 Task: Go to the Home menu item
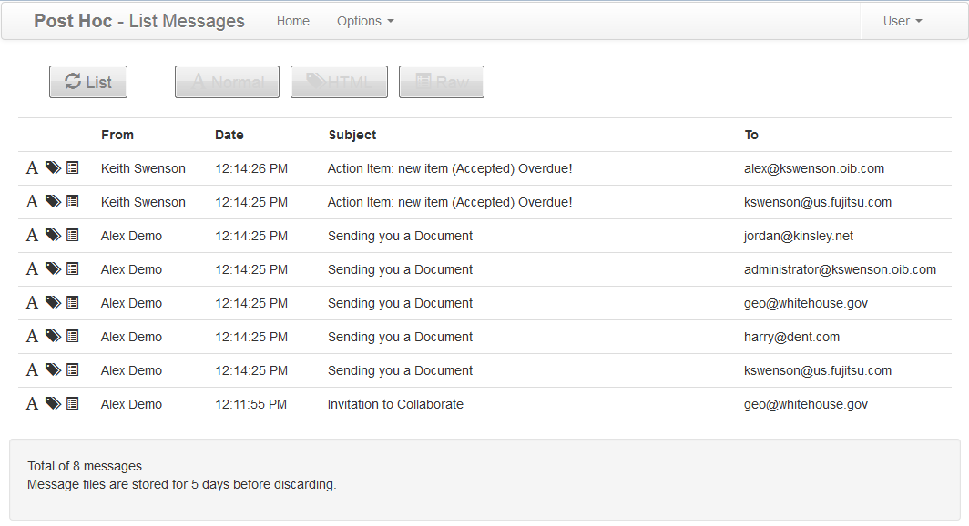[293, 21]
